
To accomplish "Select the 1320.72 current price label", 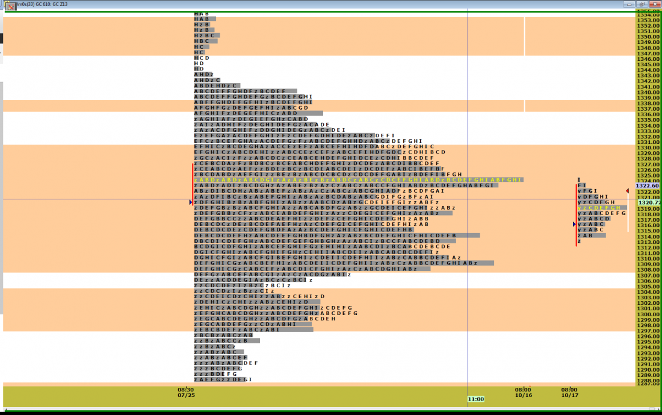I will (648, 203).
